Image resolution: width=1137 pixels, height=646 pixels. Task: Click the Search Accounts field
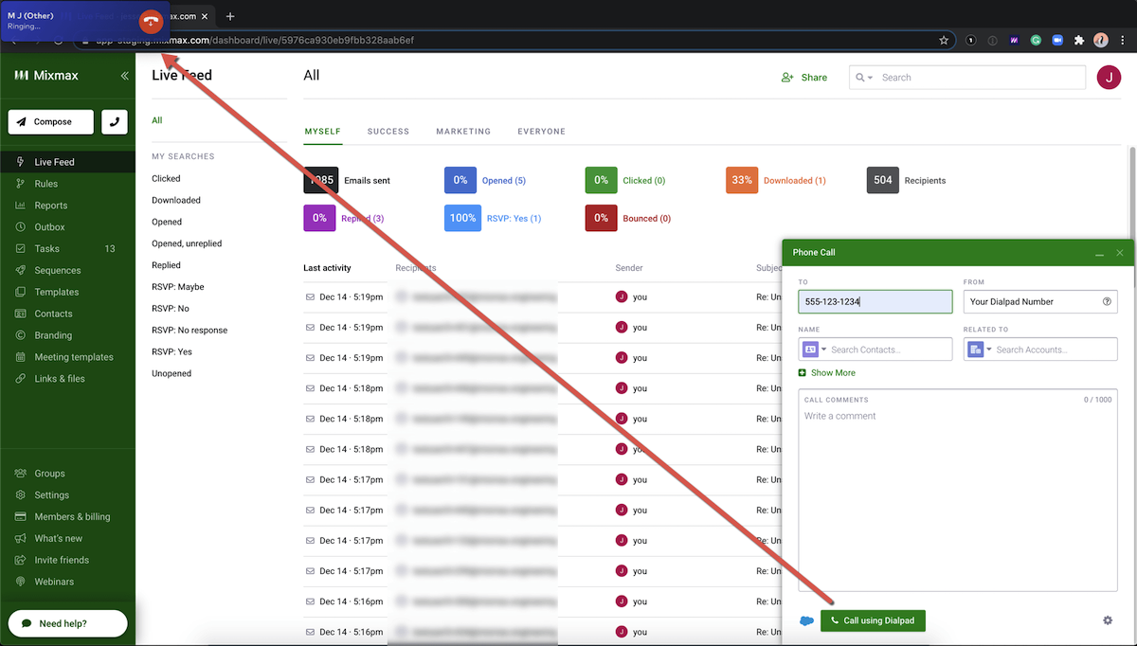tap(1055, 350)
